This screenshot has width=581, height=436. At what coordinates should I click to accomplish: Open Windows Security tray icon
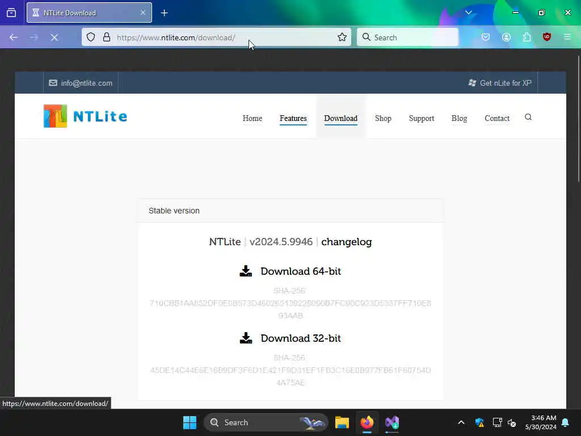tap(479, 422)
